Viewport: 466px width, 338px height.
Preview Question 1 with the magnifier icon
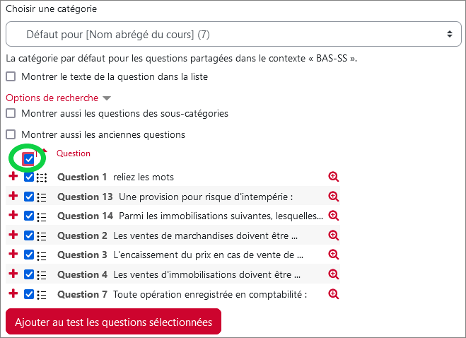(334, 177)
